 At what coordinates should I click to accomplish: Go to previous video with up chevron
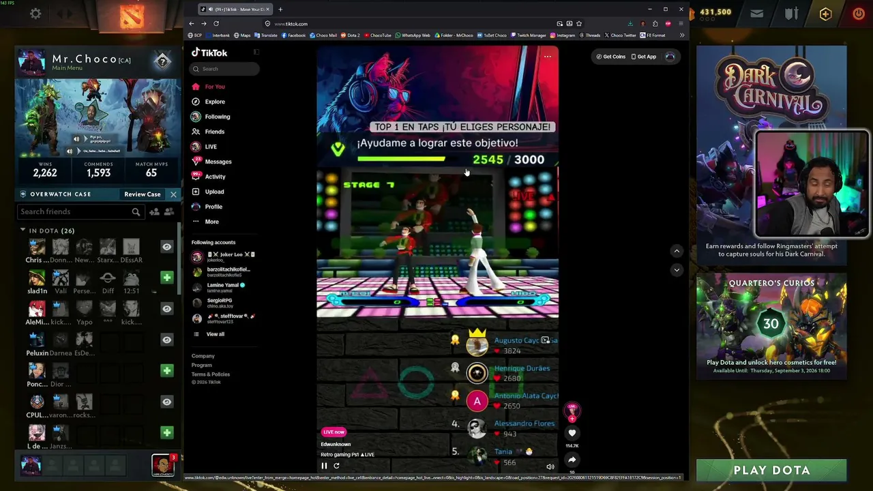677,251
